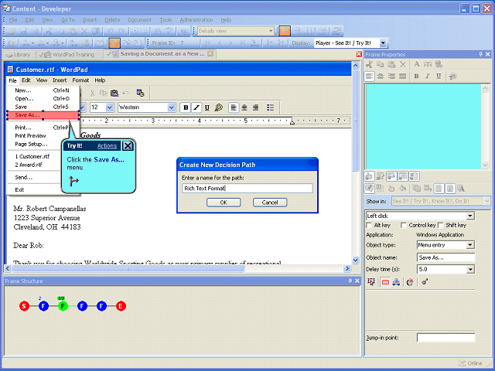Pin the Frame Structure panel
The width and height of the screenshot is (495, 371).
click(350, 281)
